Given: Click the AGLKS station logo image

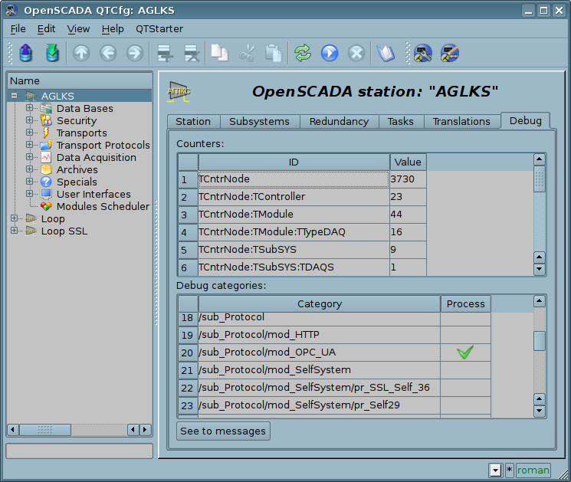Looking at the screenshot, I should [179, 91].
